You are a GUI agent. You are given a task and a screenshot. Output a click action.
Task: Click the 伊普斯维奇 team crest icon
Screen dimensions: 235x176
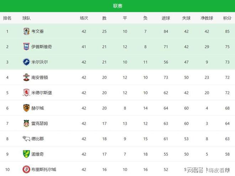[26, 47]
